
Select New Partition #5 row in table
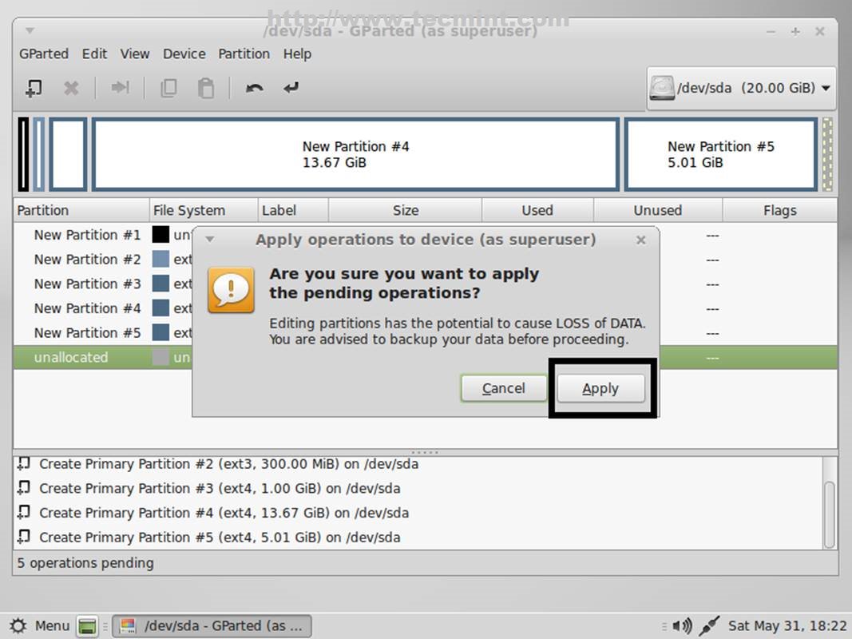tap(425, 332)
